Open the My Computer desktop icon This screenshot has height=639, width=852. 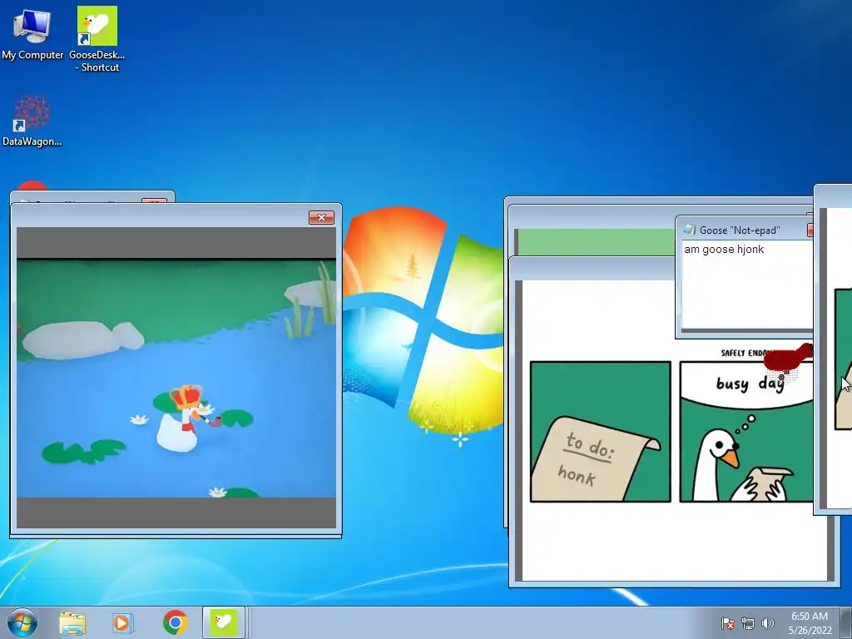point(32,32)
